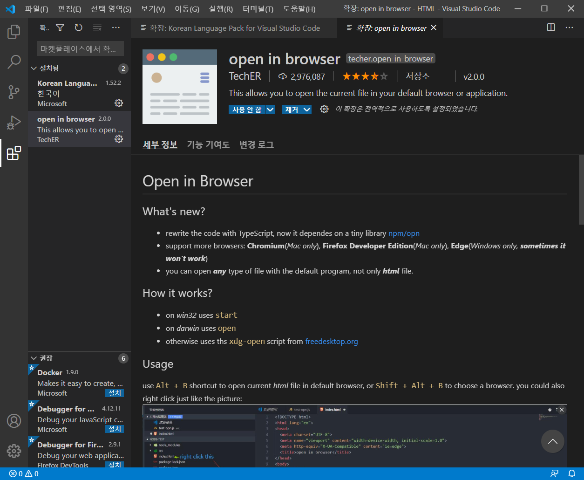Select open in browser in installed list
The height and width of the screenshot is (480, 584).
click(x=79, y=129)
